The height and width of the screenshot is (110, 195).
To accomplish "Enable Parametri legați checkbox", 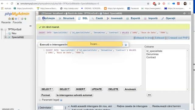I will coord(40,100).
